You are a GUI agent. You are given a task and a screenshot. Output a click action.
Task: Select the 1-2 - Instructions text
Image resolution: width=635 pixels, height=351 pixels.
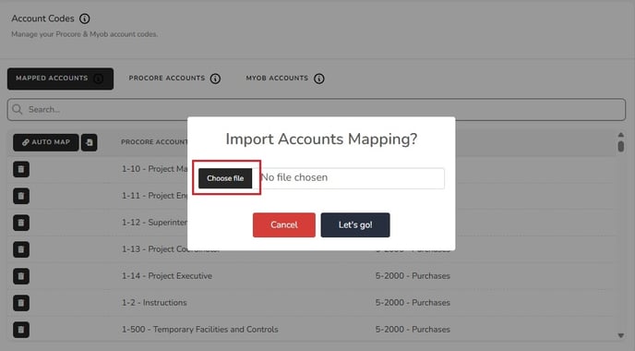pyautogui.click(x=154, y=303)
